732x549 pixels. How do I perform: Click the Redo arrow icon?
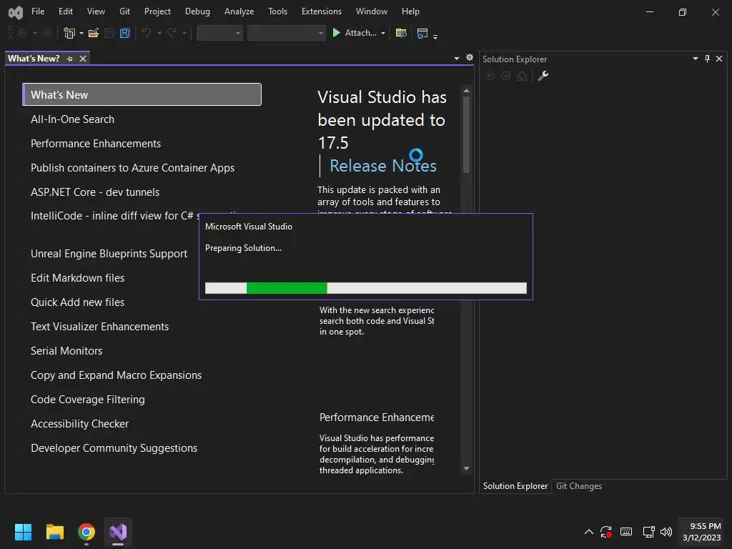[x=172, y=33]
